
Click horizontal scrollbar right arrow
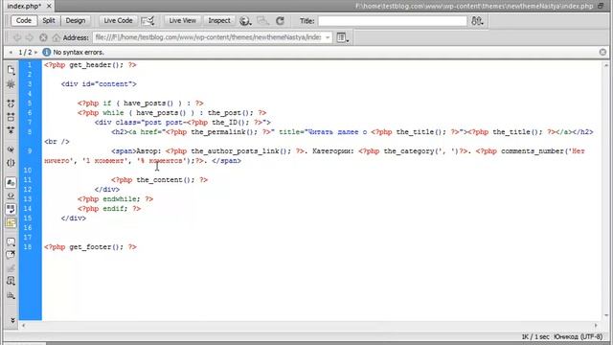596,325
